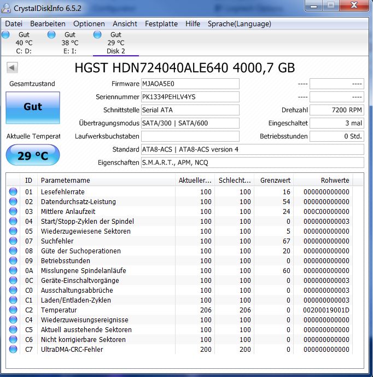Click status orb of Geräte-Einschaltvorgänge row

tap(13, 280)
